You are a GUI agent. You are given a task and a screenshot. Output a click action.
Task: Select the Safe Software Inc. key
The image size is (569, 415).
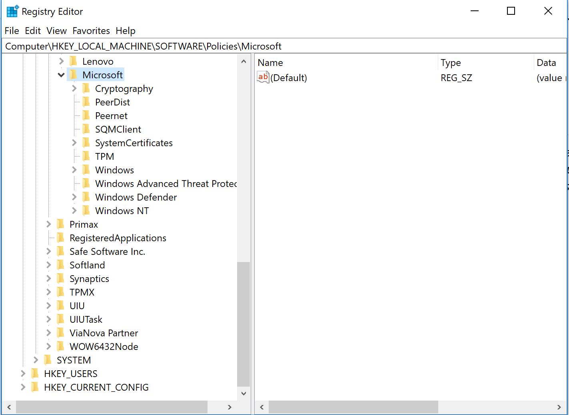coord(107,251)
